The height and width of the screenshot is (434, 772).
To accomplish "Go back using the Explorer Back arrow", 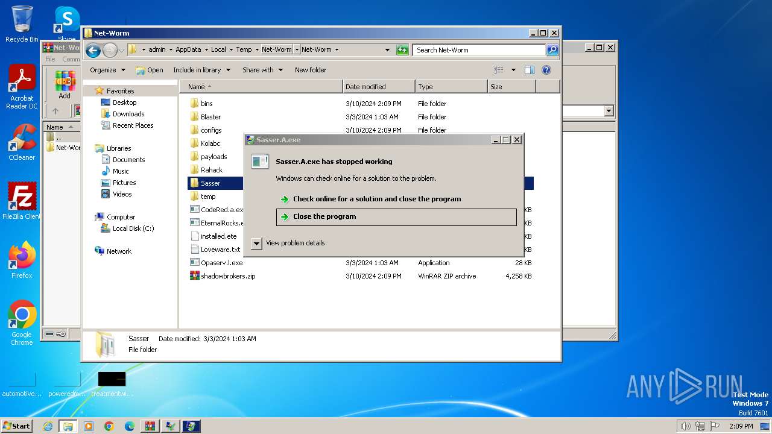I will tap(93, 50).
